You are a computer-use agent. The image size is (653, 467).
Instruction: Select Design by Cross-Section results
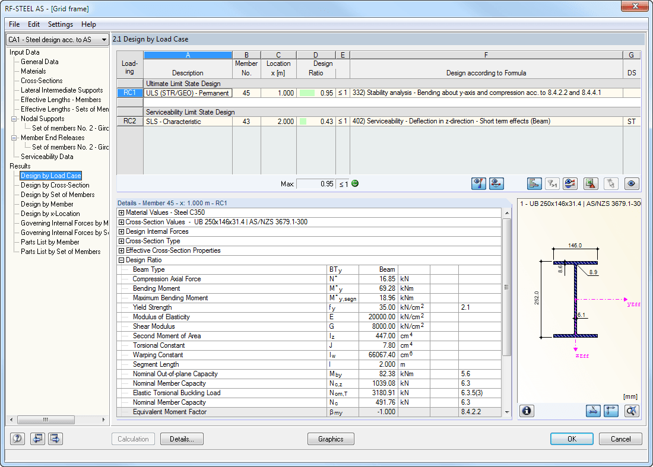click(x=55, y=185)
